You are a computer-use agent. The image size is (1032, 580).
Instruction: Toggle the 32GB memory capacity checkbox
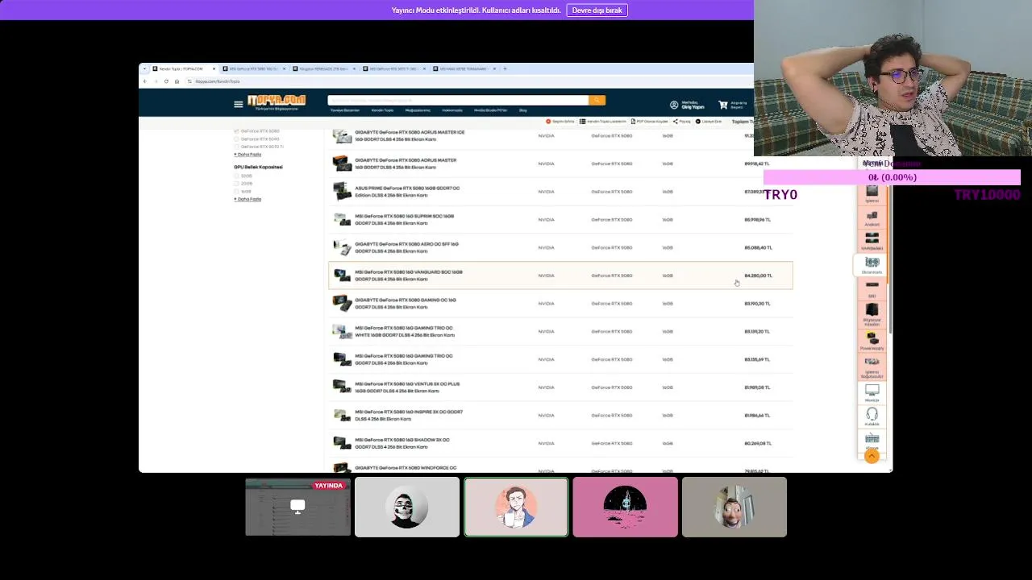point(236,176)
